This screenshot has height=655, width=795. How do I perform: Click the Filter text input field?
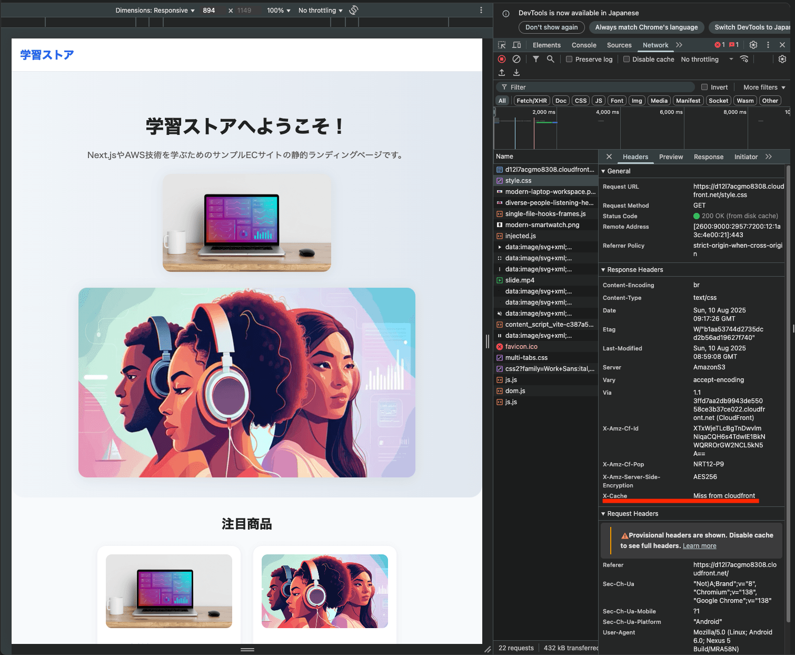(x=595, y=87)
